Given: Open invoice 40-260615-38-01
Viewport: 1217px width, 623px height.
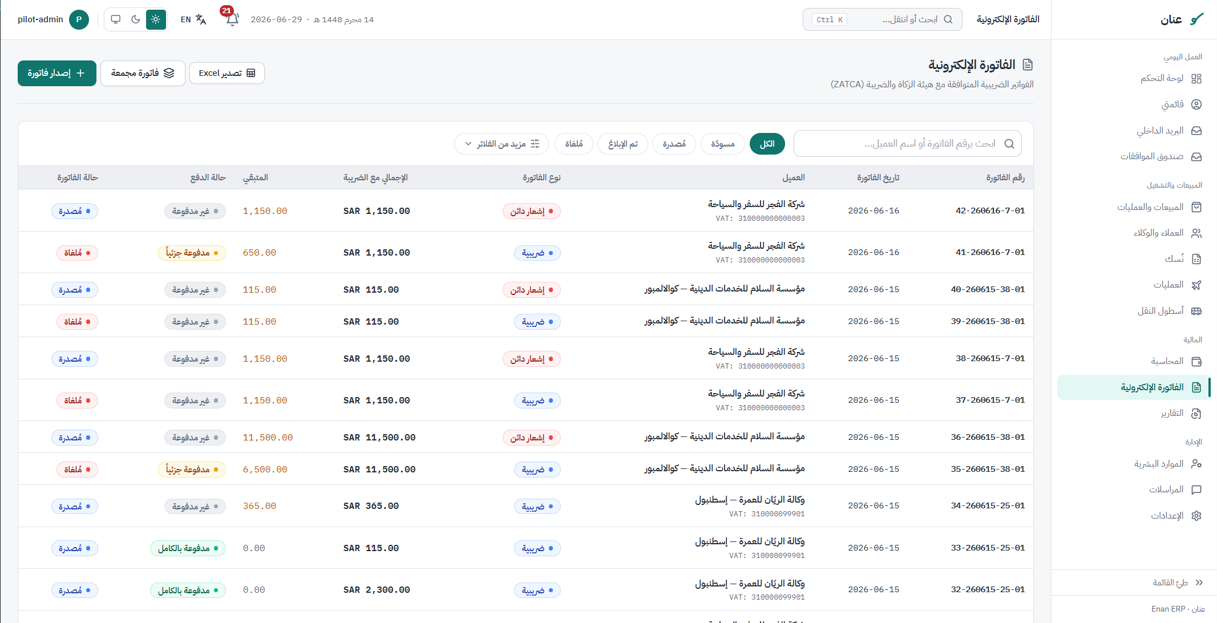Looking at the screenshot, I should [988, 289].
